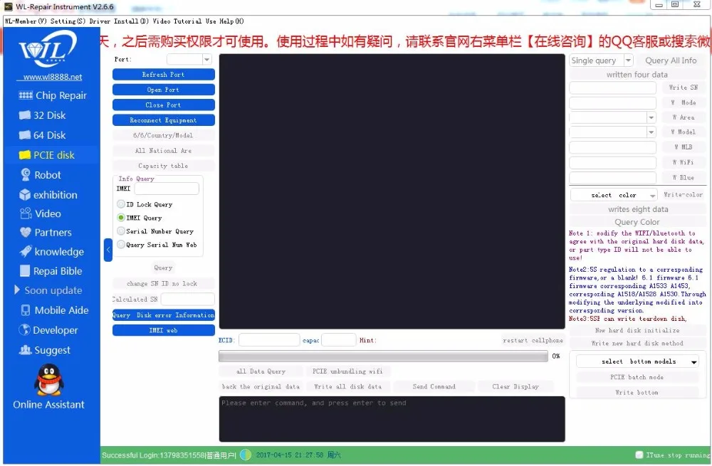Click the Send Command button
The height and width of the screenshot is (466, 712).
point(434,386)
